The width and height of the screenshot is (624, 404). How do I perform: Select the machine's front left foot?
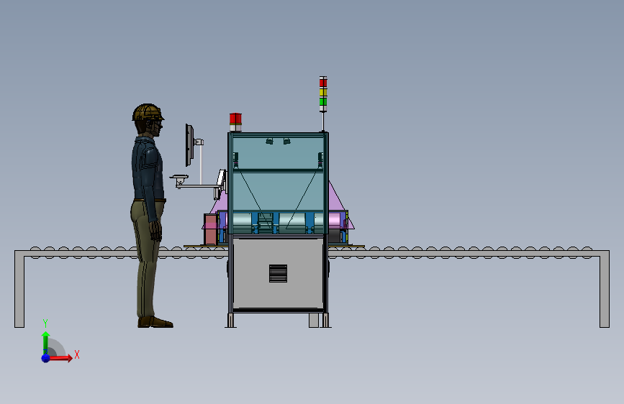tap(231, 321)
